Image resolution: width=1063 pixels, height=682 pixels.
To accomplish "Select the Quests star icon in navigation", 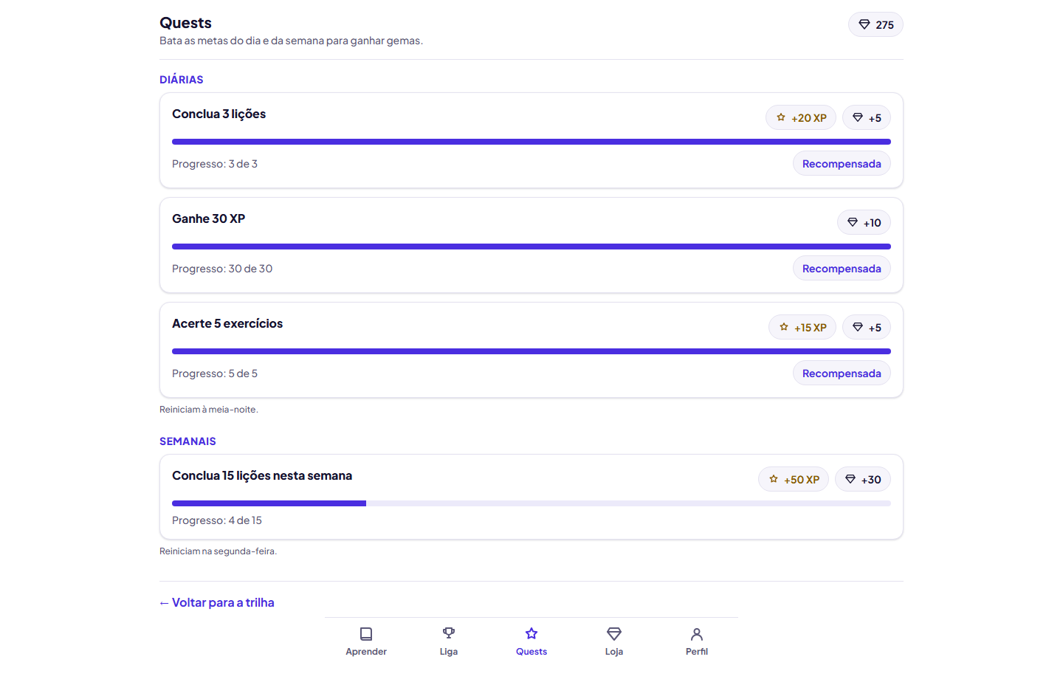I will pyautogui.click(x=531, y=634).
